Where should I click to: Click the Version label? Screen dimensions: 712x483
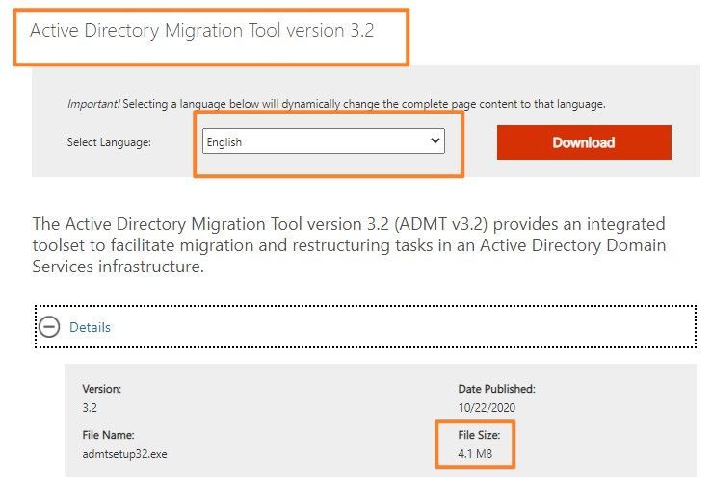click(102, 389)
